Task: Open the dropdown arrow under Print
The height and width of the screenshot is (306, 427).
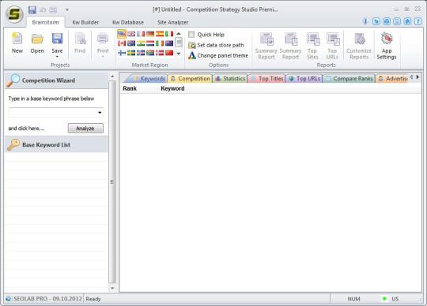Action: pyautogui.click(x=103, y=57)
